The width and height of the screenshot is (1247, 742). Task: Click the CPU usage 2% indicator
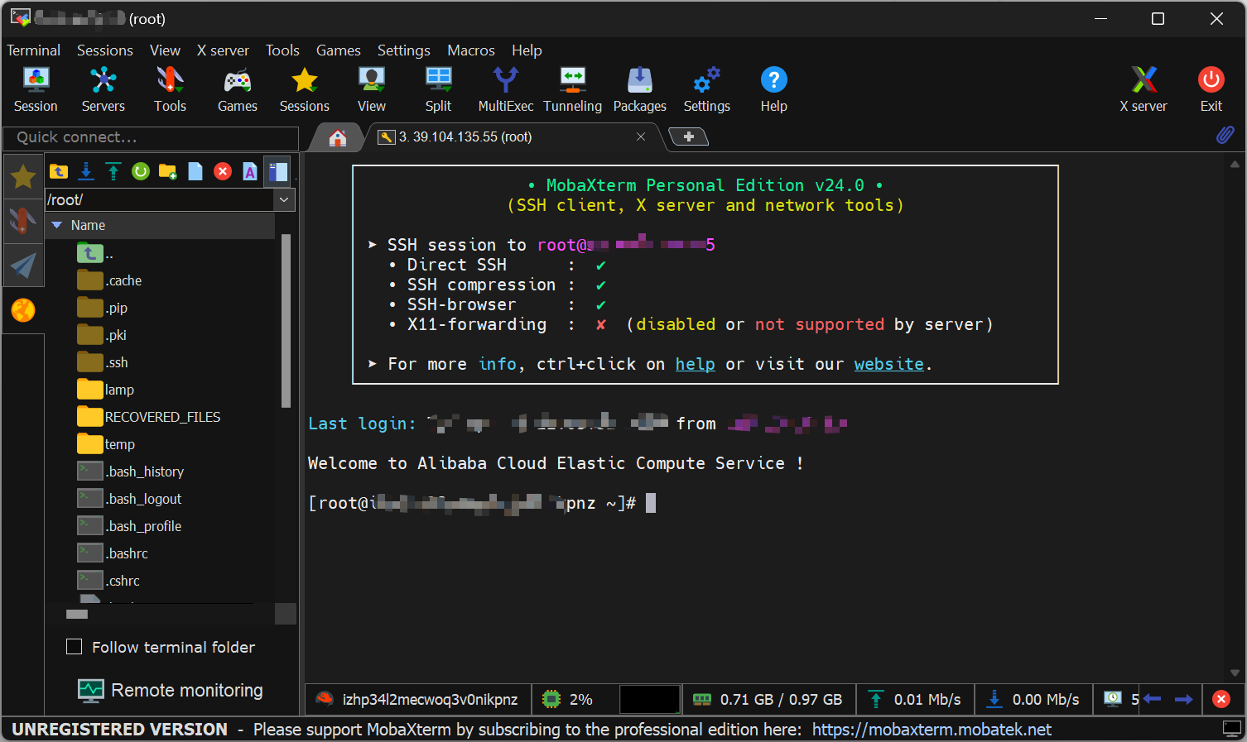tap(567, 699)
